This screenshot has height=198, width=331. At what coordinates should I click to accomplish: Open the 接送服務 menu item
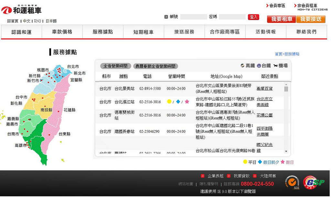click(x=184, y=32)
